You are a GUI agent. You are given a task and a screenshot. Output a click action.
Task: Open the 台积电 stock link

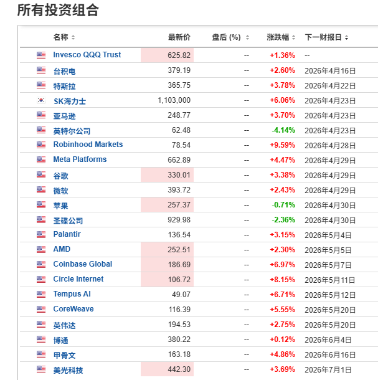(65, 71)
